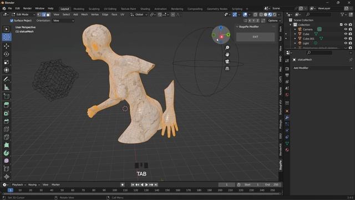The image size is (355, 200).
Task: Click the pan hand icon in viewport
Action: click(227, 54)
